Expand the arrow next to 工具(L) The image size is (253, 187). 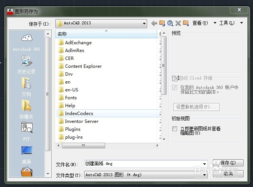[241, 23]
